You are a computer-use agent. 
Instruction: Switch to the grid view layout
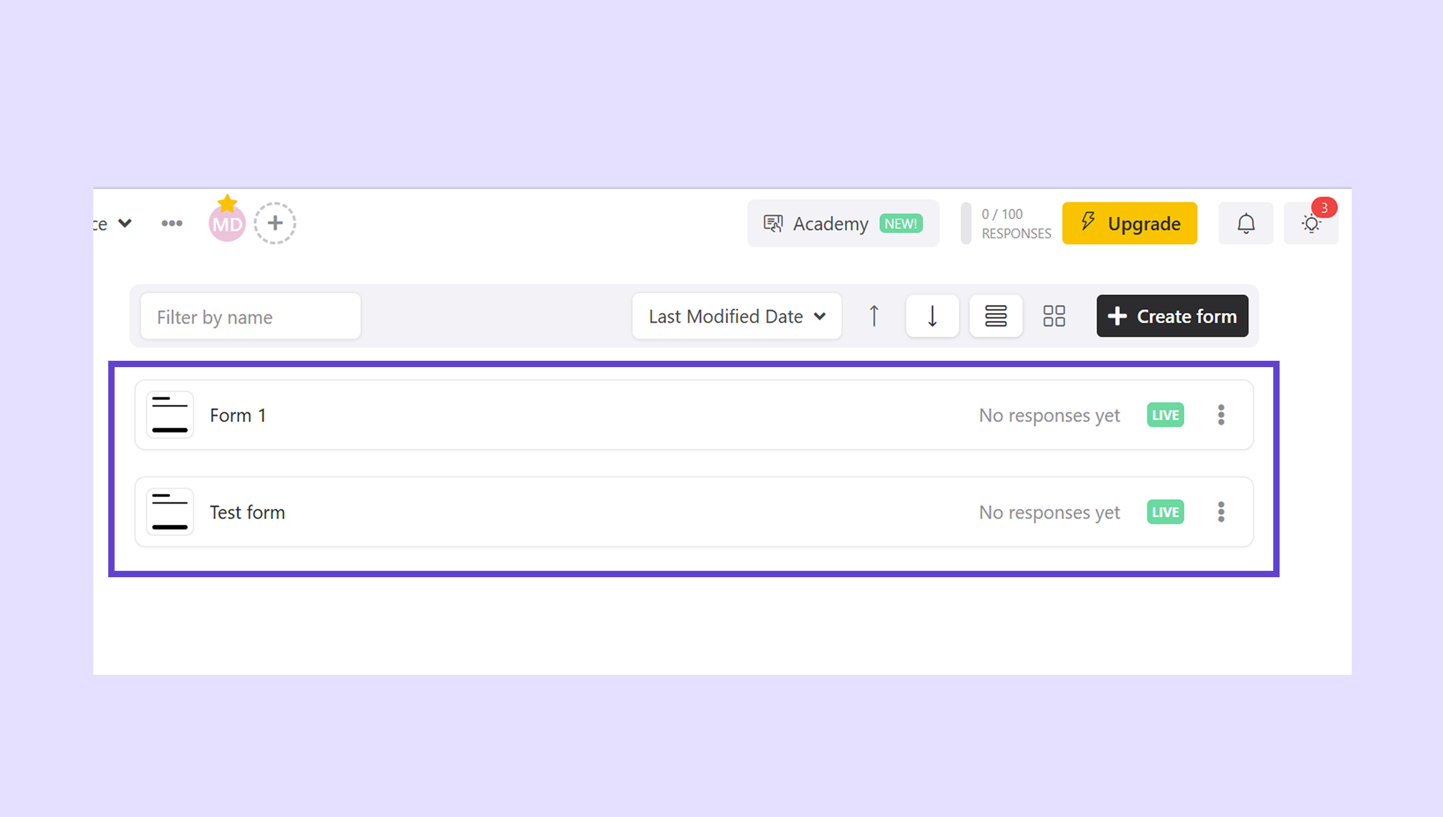(x=1054, y=316)
